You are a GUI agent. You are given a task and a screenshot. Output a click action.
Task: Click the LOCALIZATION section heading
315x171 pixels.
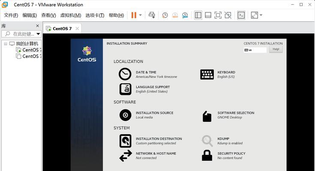(x=129, y=62)
